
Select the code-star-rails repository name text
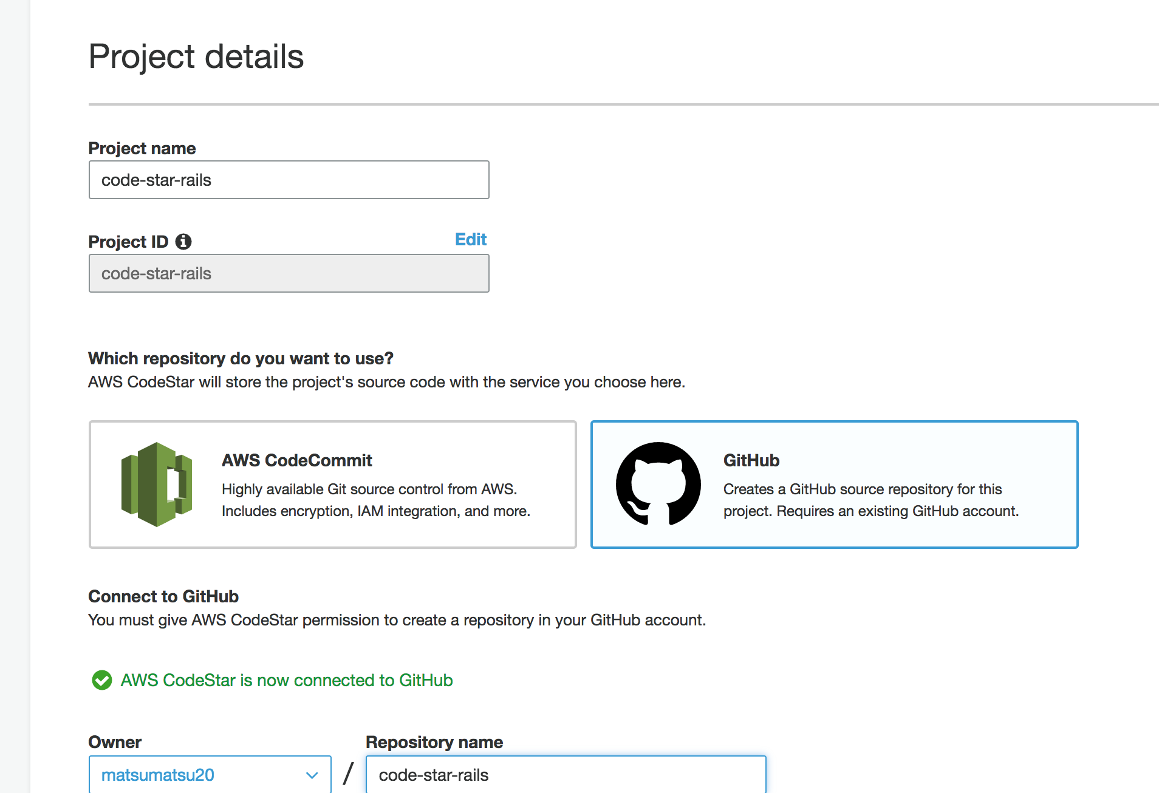433,775
